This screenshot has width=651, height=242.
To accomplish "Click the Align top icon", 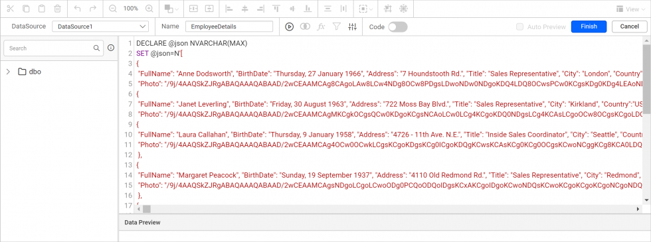I will 276,9.
